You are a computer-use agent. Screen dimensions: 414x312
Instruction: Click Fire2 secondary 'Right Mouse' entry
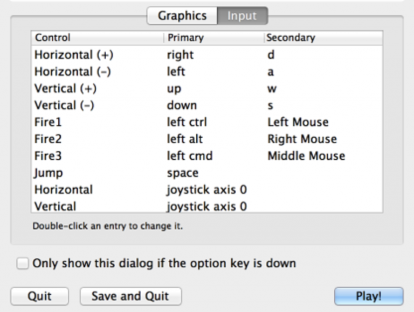coord(302,139)
